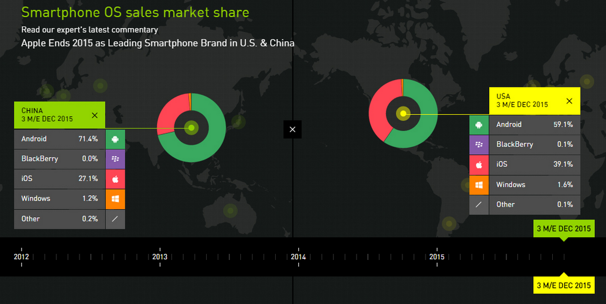Image resolution: width=606 pixels, height=304 pixels.
Task: Click the Apple iOS icon in USA panel
Action: pos(479,165)
